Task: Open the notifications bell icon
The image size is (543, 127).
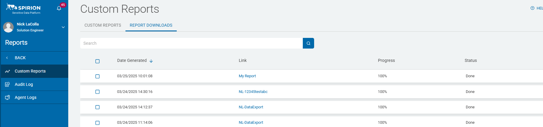Action: (59, 8)
